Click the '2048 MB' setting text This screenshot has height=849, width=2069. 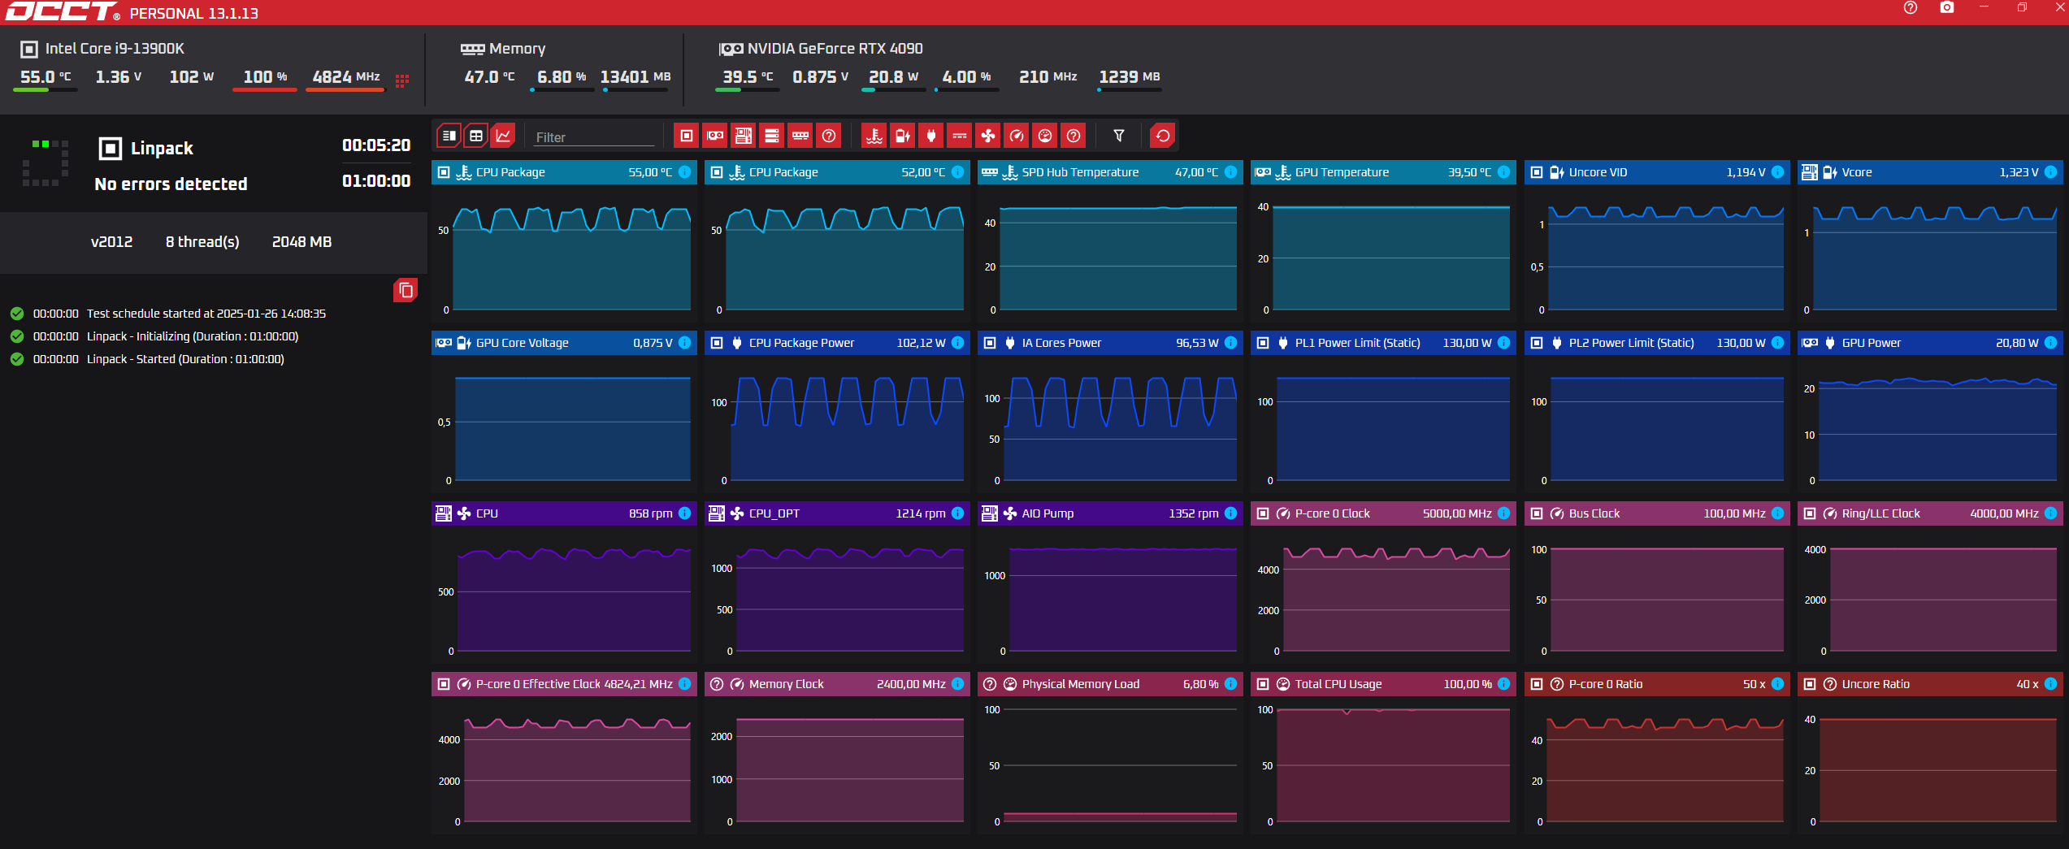pos(301,242)
